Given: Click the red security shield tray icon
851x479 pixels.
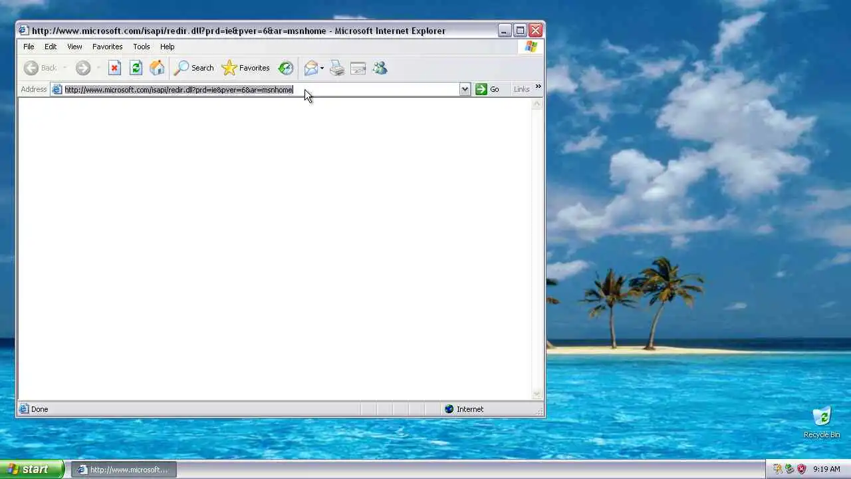Looking at the screenshot, I should point(802,469).
